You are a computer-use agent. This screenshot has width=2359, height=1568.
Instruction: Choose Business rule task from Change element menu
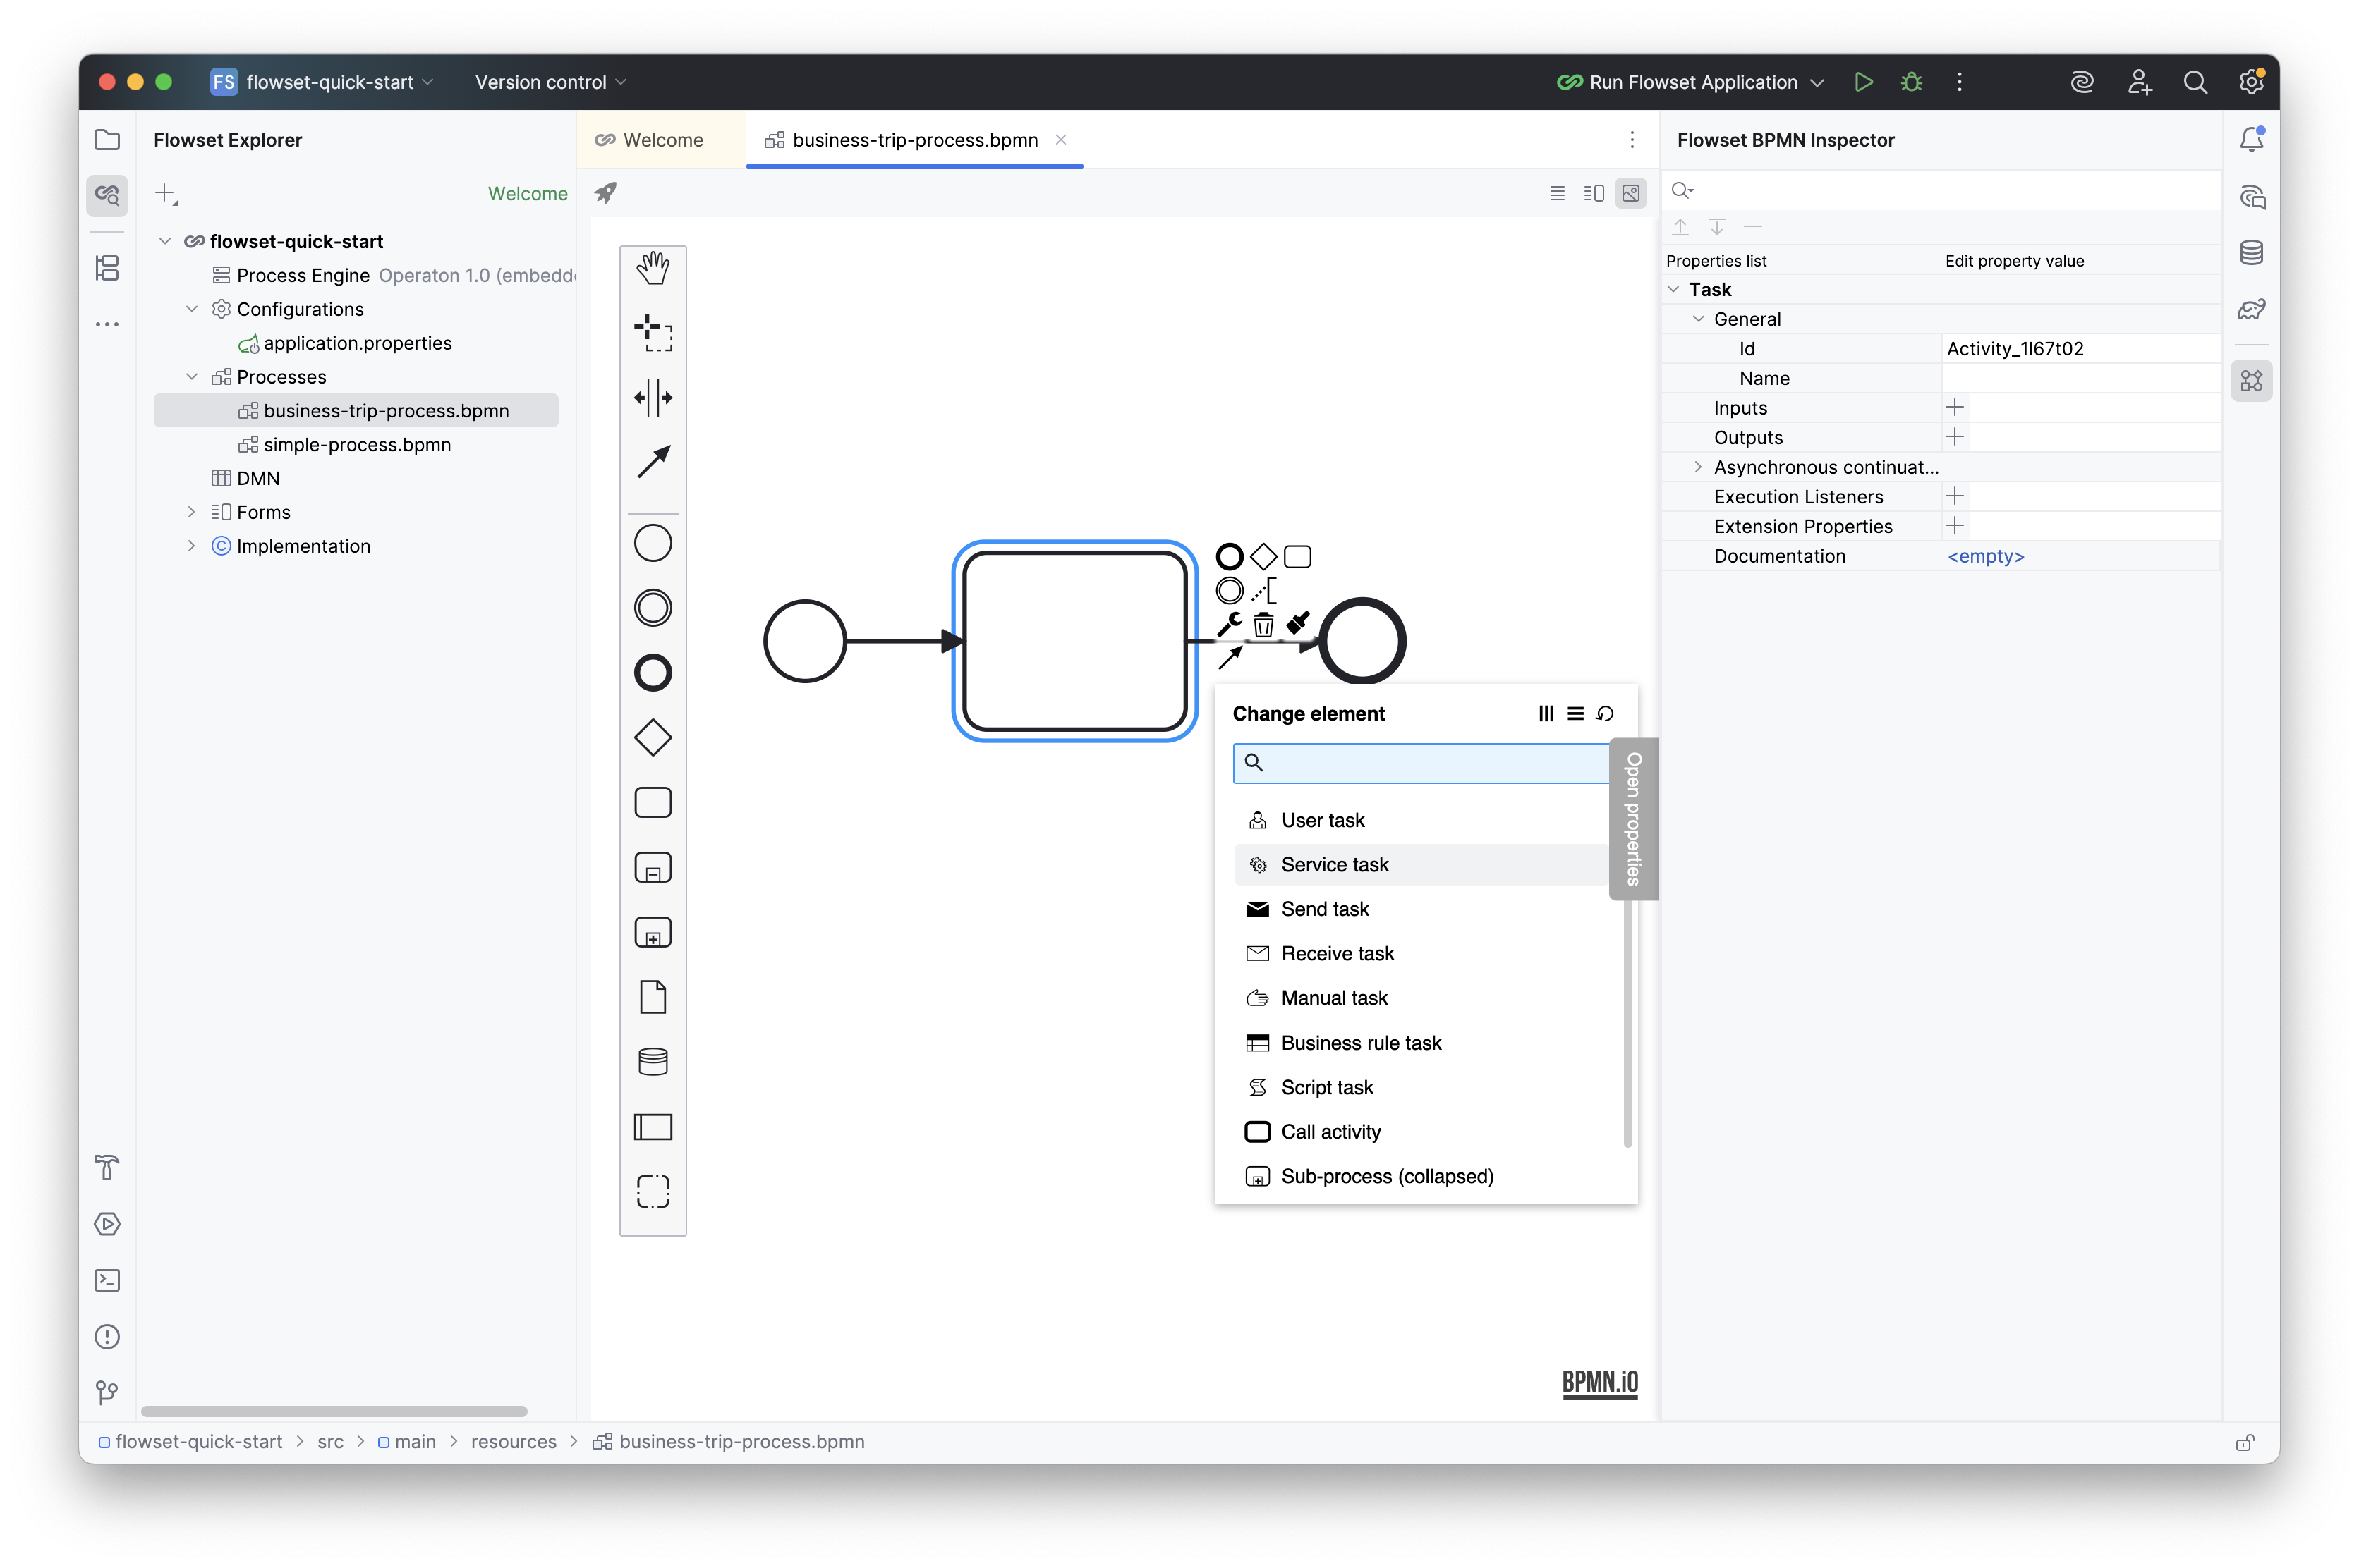pyautogui.click(x=1361, y=1042)
